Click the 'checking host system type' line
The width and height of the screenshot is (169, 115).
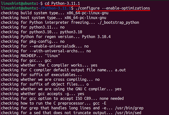[x=54, y=18]
